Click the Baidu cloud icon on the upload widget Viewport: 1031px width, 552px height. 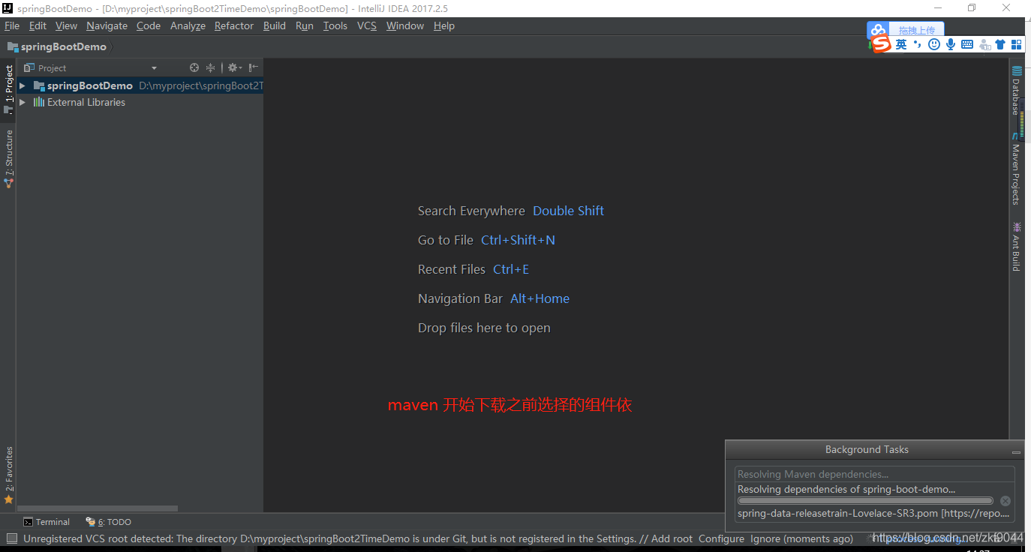point(879,30)
